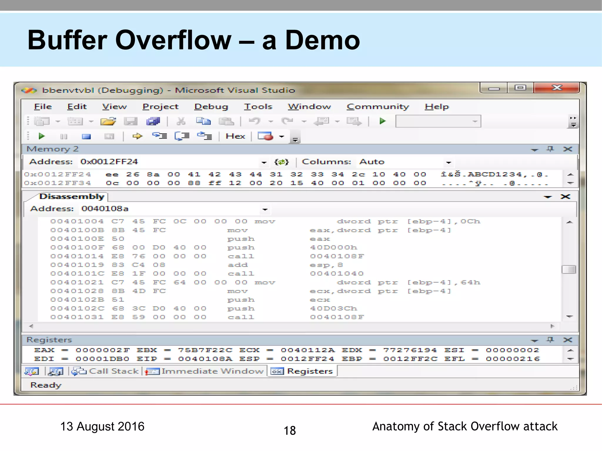Click the Save All icon in toolbar

point(153,121)
